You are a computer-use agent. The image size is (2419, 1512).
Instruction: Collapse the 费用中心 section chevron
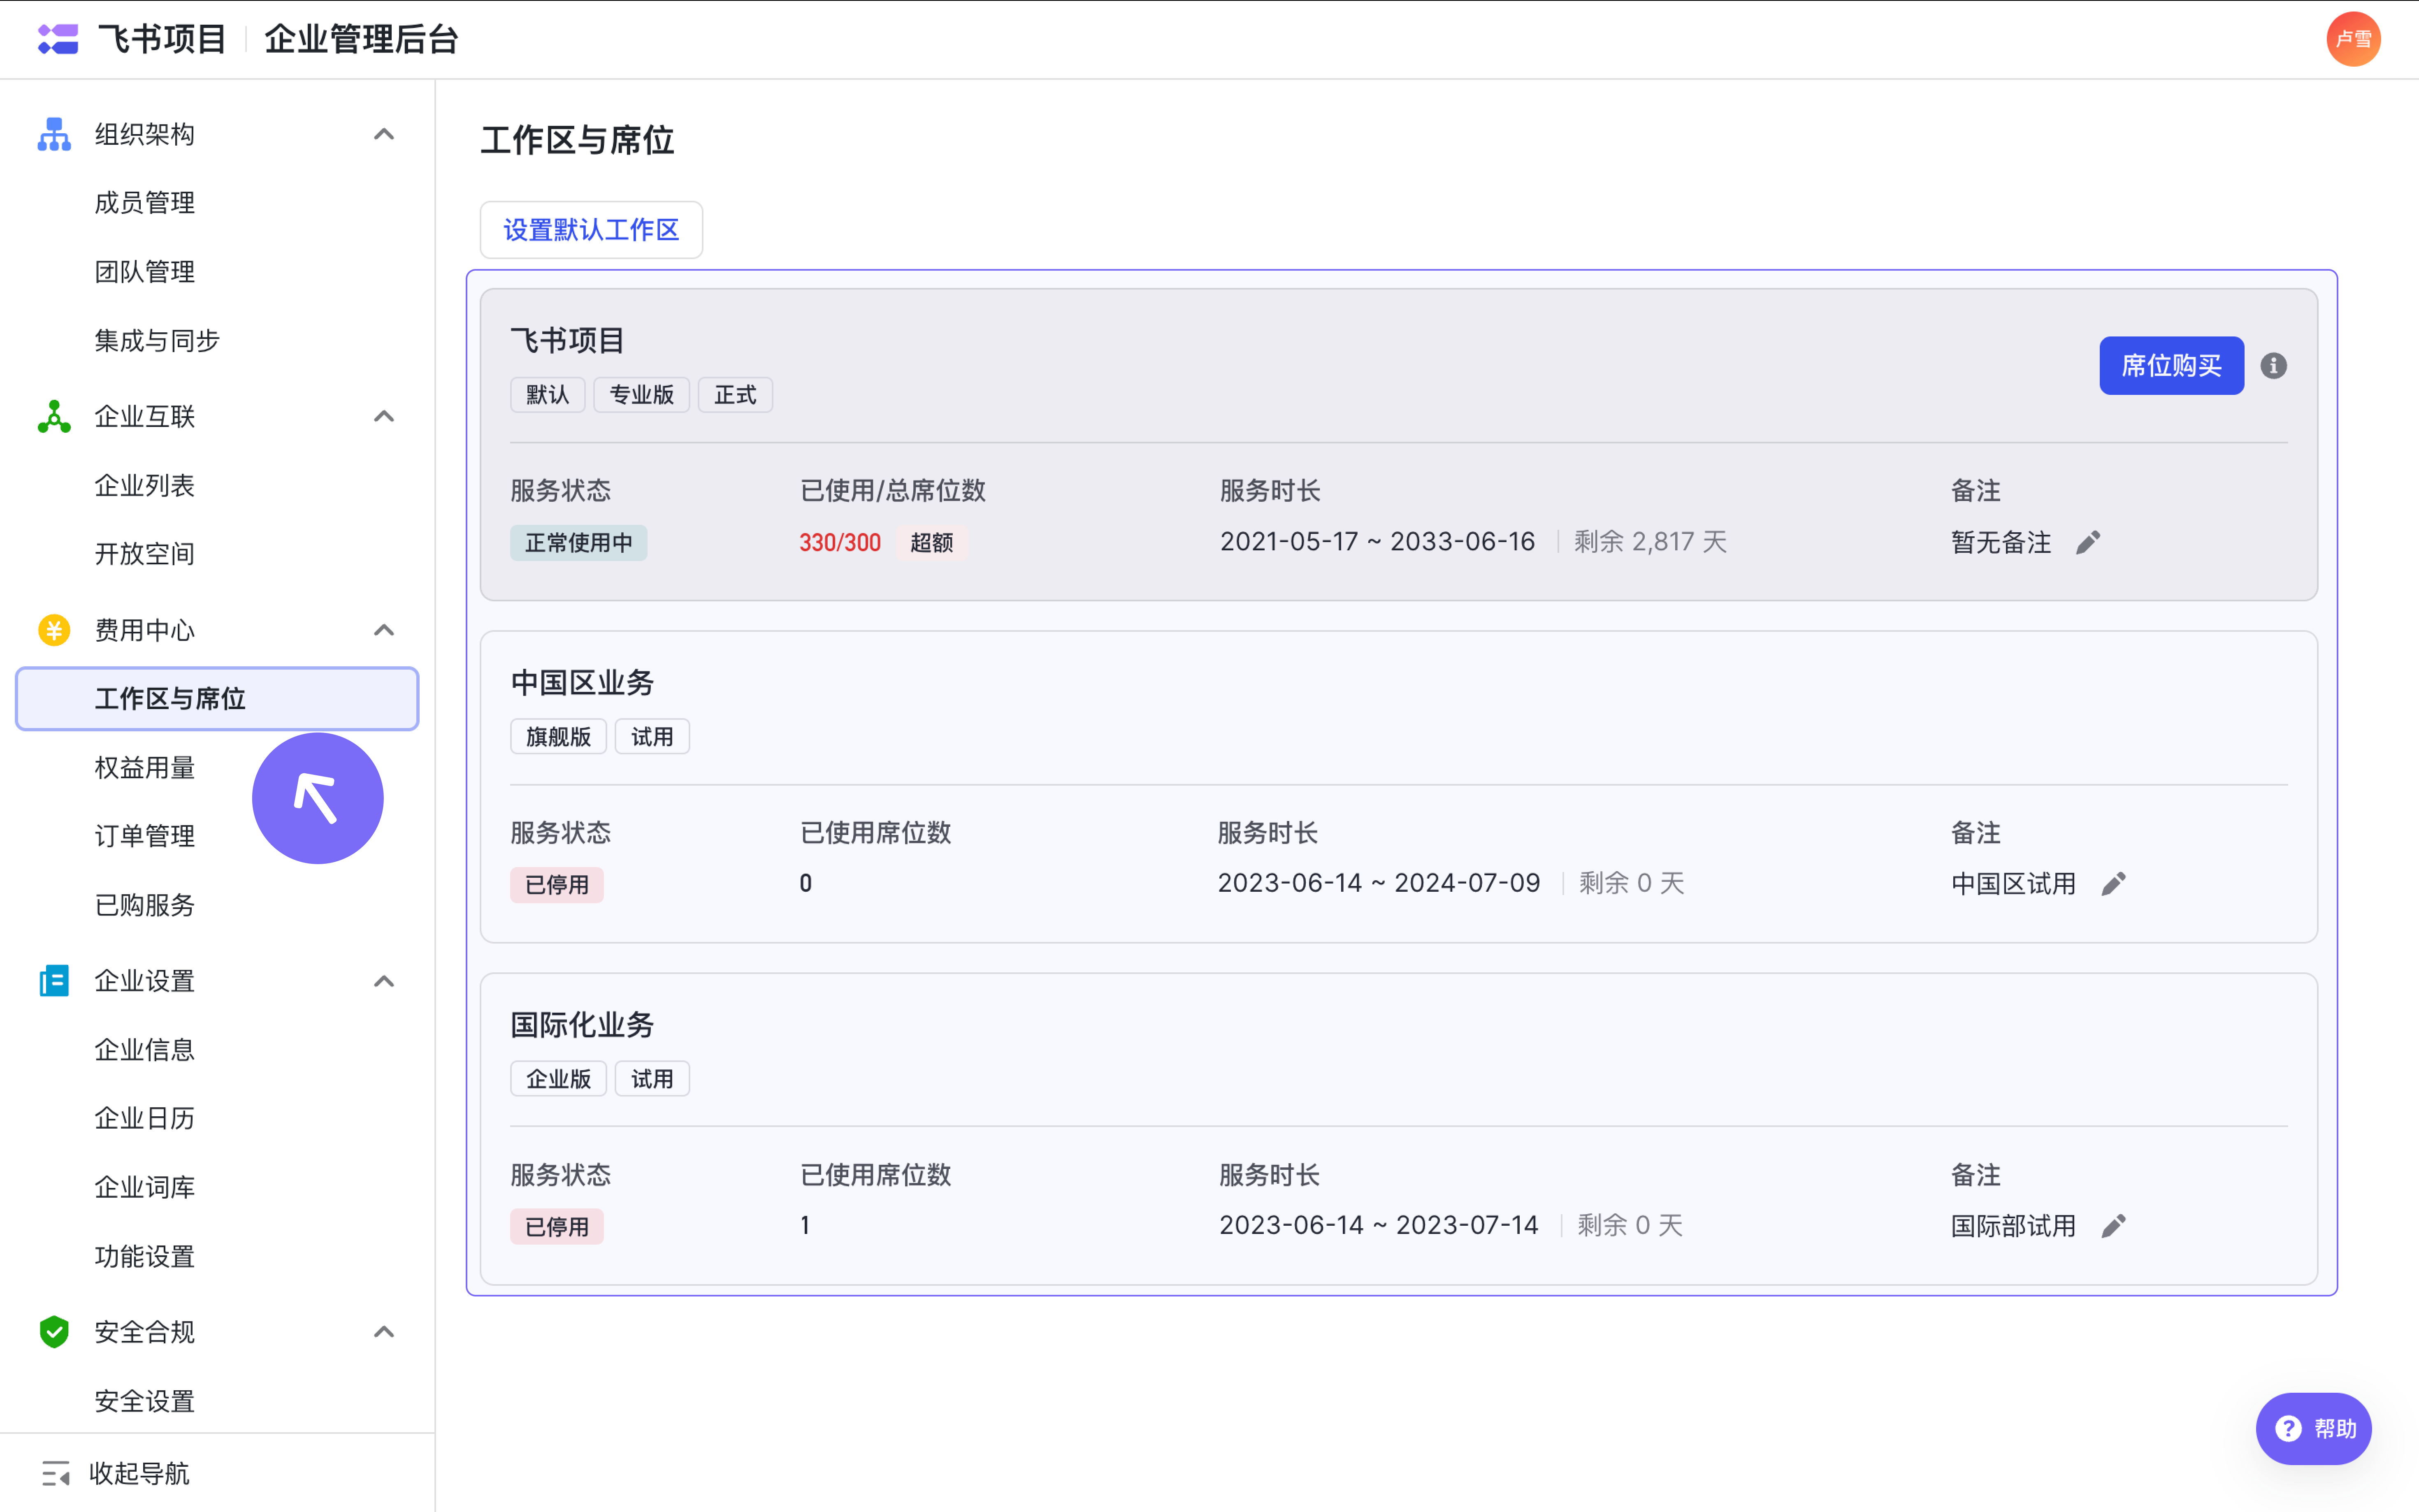[x=384, y=630]
